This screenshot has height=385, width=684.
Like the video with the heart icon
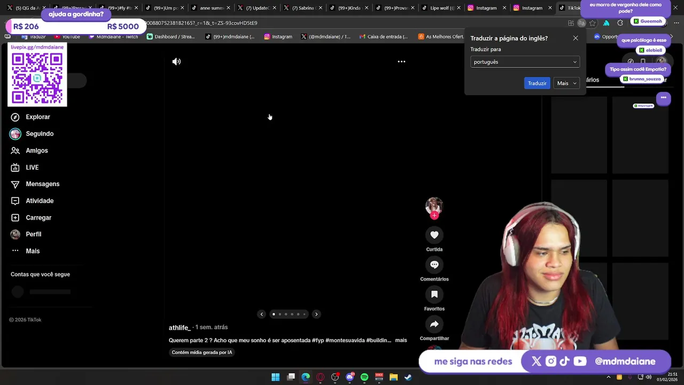(x=434, y=235)
